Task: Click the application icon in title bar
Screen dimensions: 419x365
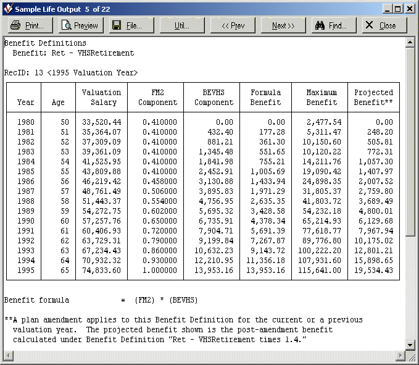Action: coord(8,9)
